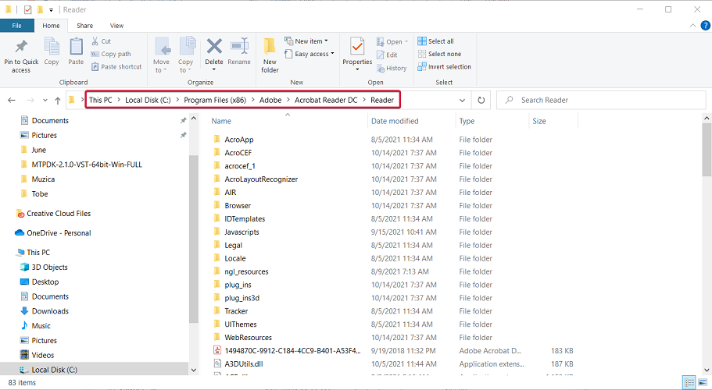
Task: Click the Open command in ribbon
Action: (x=392, y=41)
